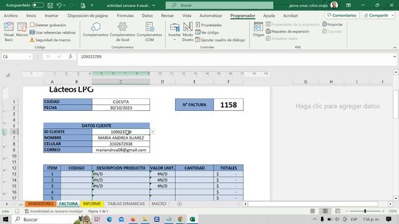The image size is (399, 224).
Task: Click the Compartir button
Action: [376, 15]
